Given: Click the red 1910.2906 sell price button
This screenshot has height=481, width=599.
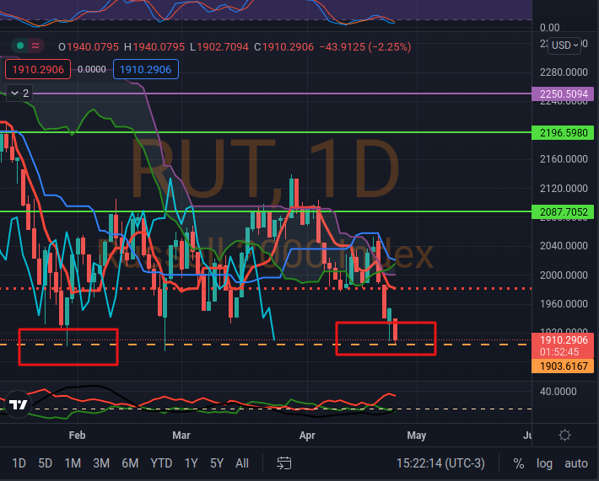Looking at the screenshot, I should [x=34, y=70].
